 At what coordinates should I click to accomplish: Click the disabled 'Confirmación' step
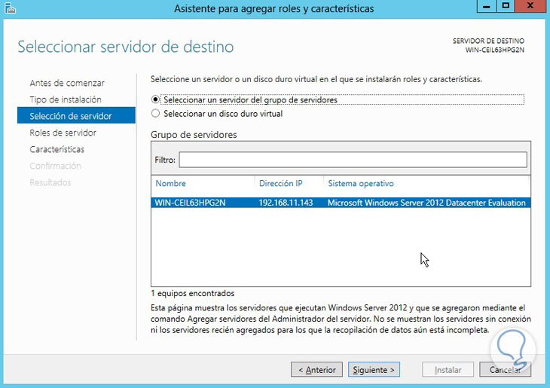point(55,166)
